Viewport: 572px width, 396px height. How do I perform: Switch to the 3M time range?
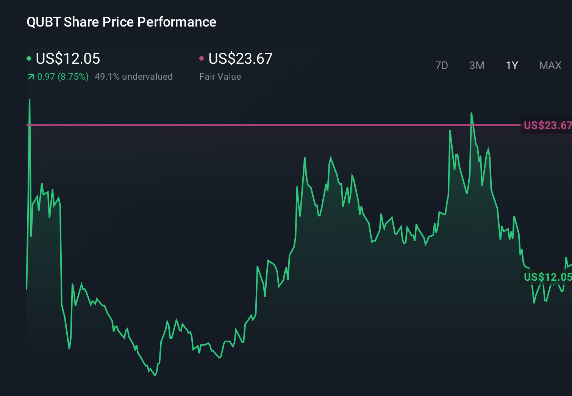(x=477, y=65)
